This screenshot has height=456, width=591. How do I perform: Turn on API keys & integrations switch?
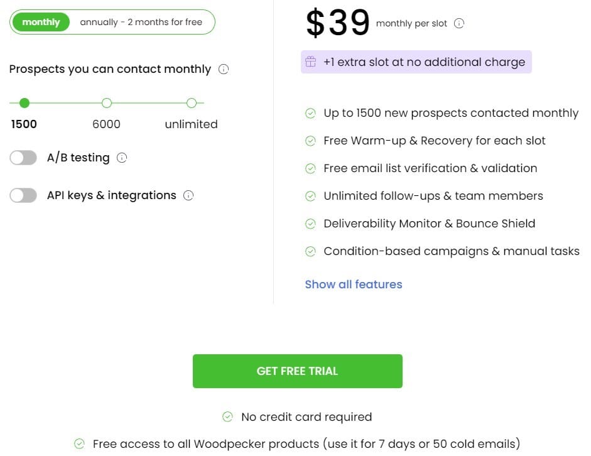pos(23,195)
